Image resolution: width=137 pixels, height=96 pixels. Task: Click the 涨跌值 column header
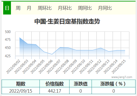click(x=81, y=84)
